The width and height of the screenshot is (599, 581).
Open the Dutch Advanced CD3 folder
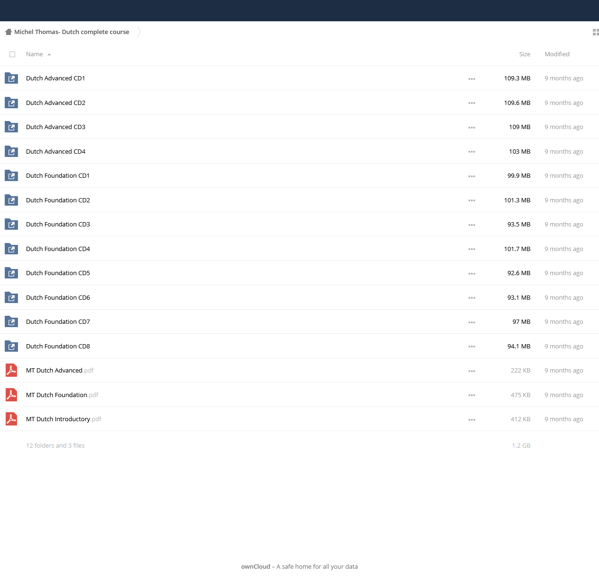[56, 127]
